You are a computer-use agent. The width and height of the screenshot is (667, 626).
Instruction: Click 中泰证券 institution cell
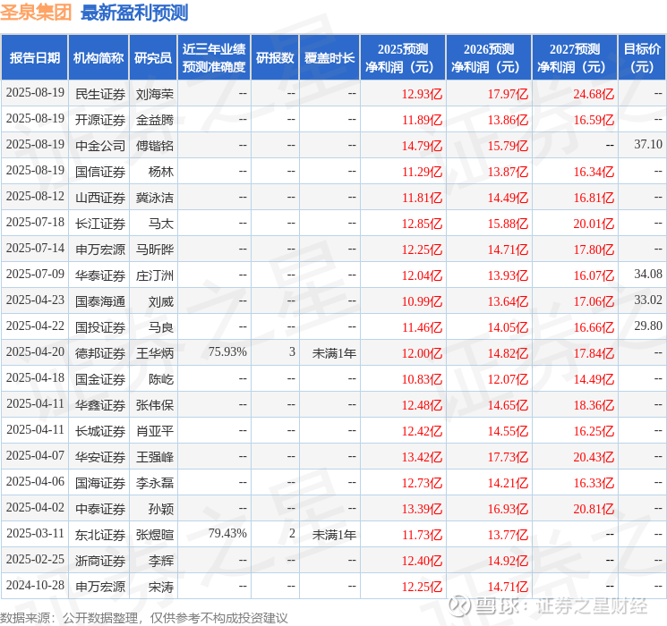100,509
